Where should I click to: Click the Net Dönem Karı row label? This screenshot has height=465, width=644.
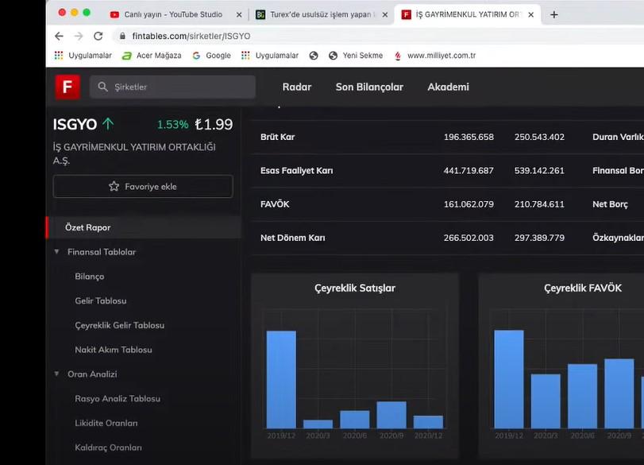293,238
